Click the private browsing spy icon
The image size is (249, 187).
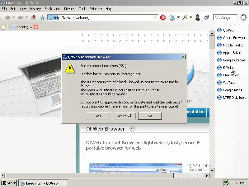(198, 17)
